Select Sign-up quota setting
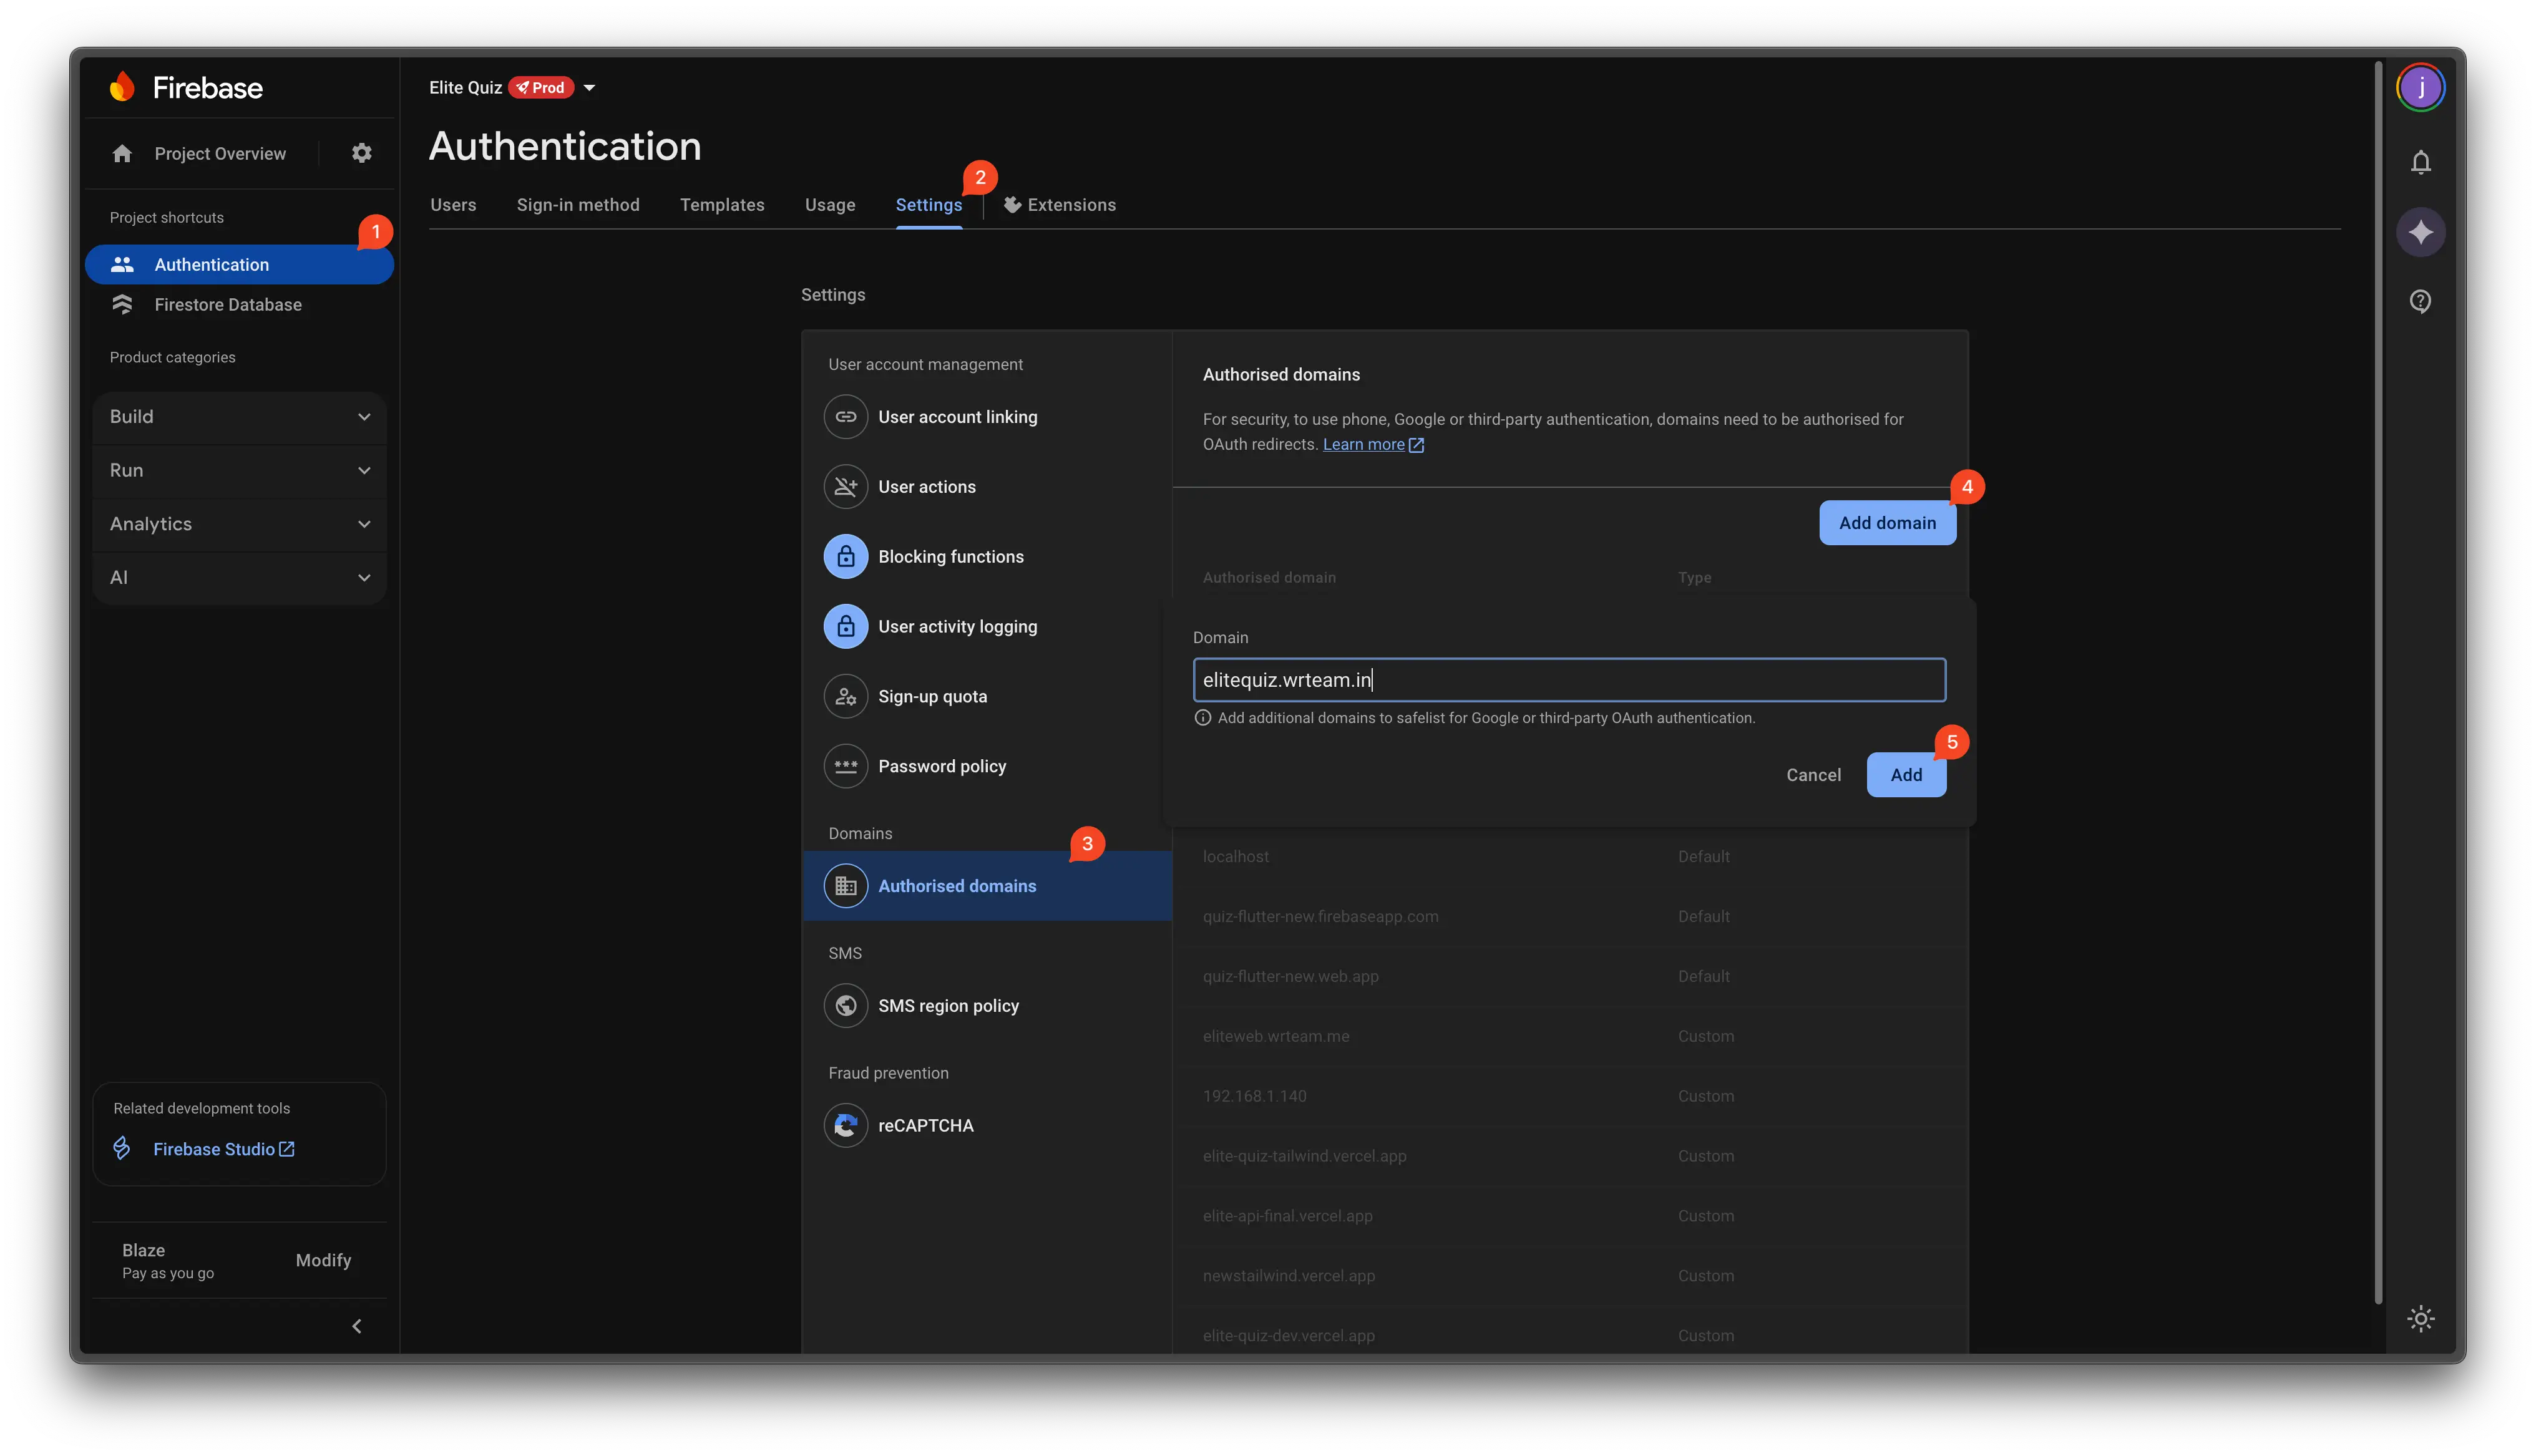Screen dimensions: 2536x1456 987,697
